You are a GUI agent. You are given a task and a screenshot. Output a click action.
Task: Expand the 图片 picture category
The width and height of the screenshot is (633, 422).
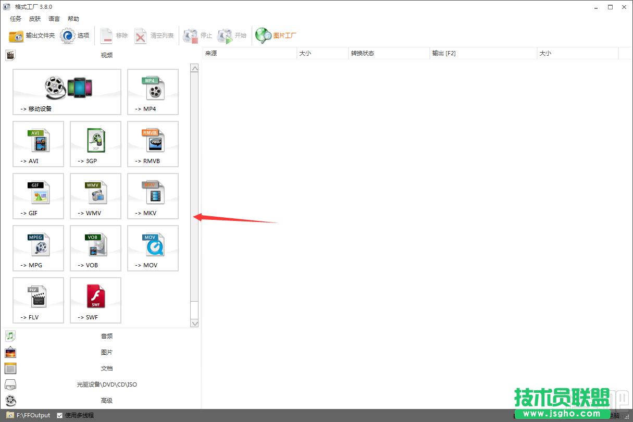click(x=106, y=352)
